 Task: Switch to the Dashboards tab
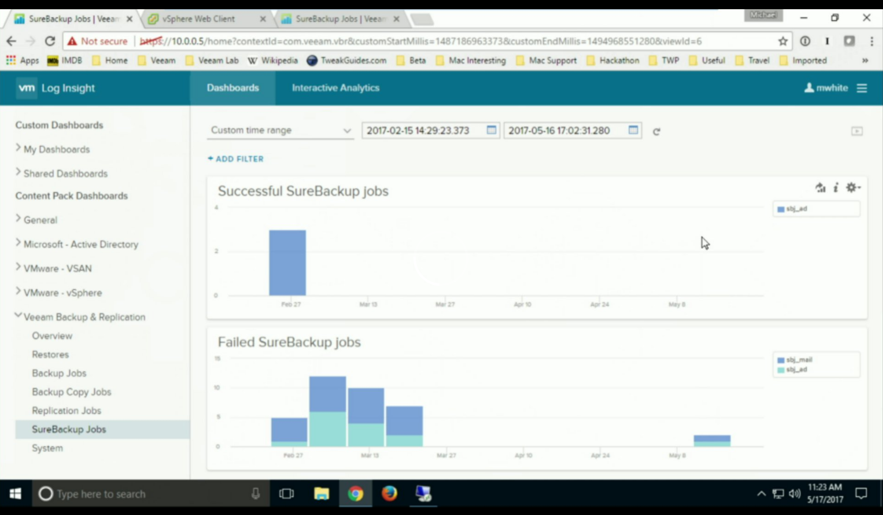click(x=233, y=88)
